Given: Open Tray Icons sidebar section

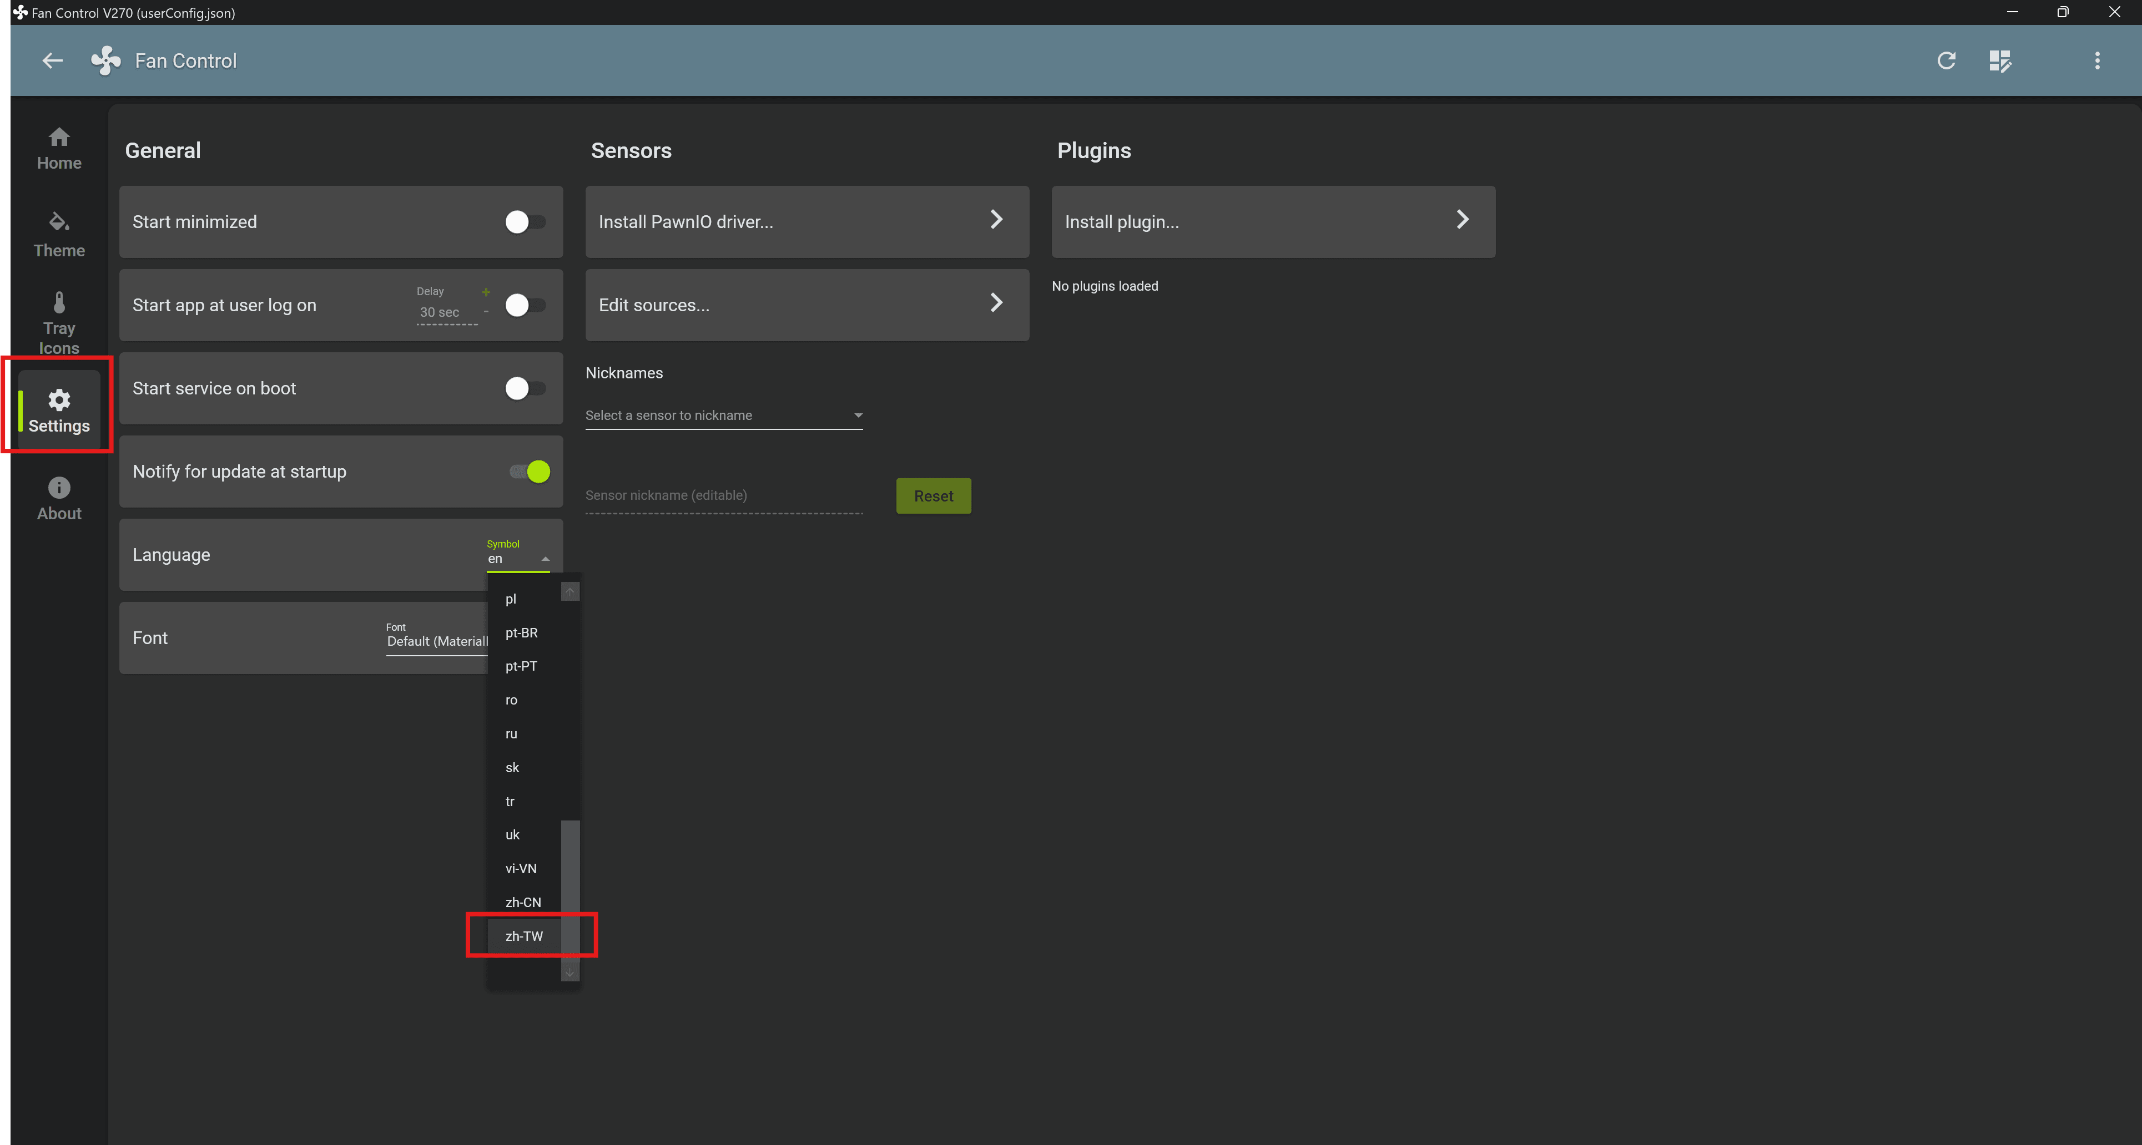Looking at the screenshot, I should [59, 323].
